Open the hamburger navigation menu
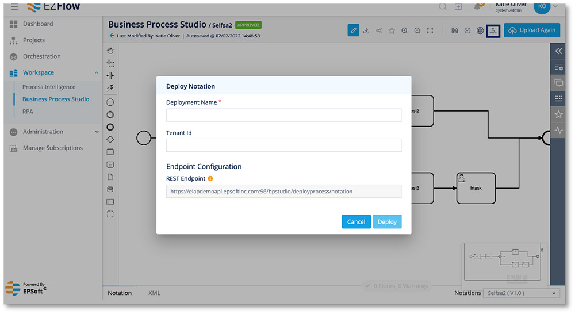575x314 pixels. pos(14,6)
